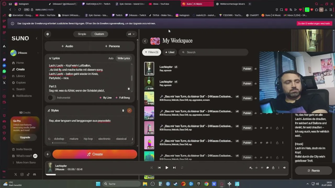Dislike the 3:14 Bau mir track

[x=261, y=143]
